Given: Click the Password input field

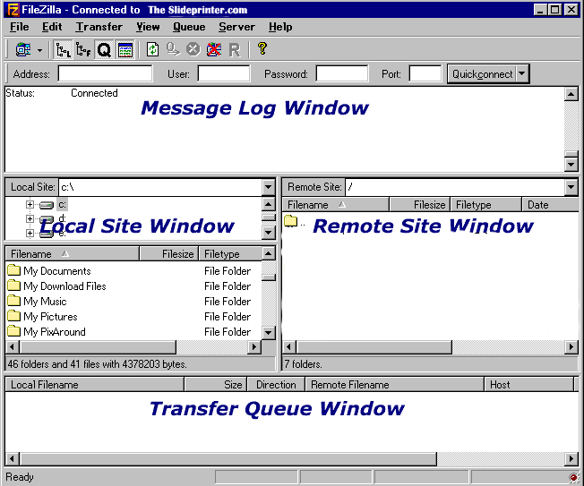Looking at the screenshot, I should coord(342,73).
